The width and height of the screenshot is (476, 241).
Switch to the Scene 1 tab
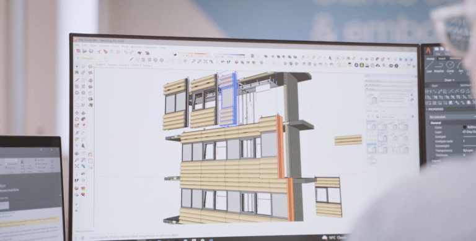click(100, 64)
